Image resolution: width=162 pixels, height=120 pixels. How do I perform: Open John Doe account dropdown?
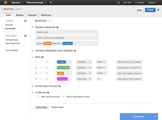(x=128, y=2)
